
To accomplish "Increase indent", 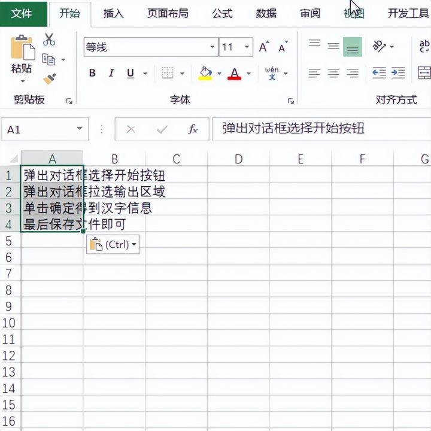I will 398,73.
